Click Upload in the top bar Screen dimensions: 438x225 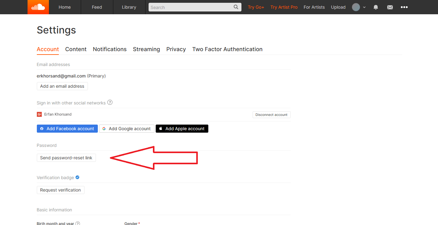click(338, 7)
